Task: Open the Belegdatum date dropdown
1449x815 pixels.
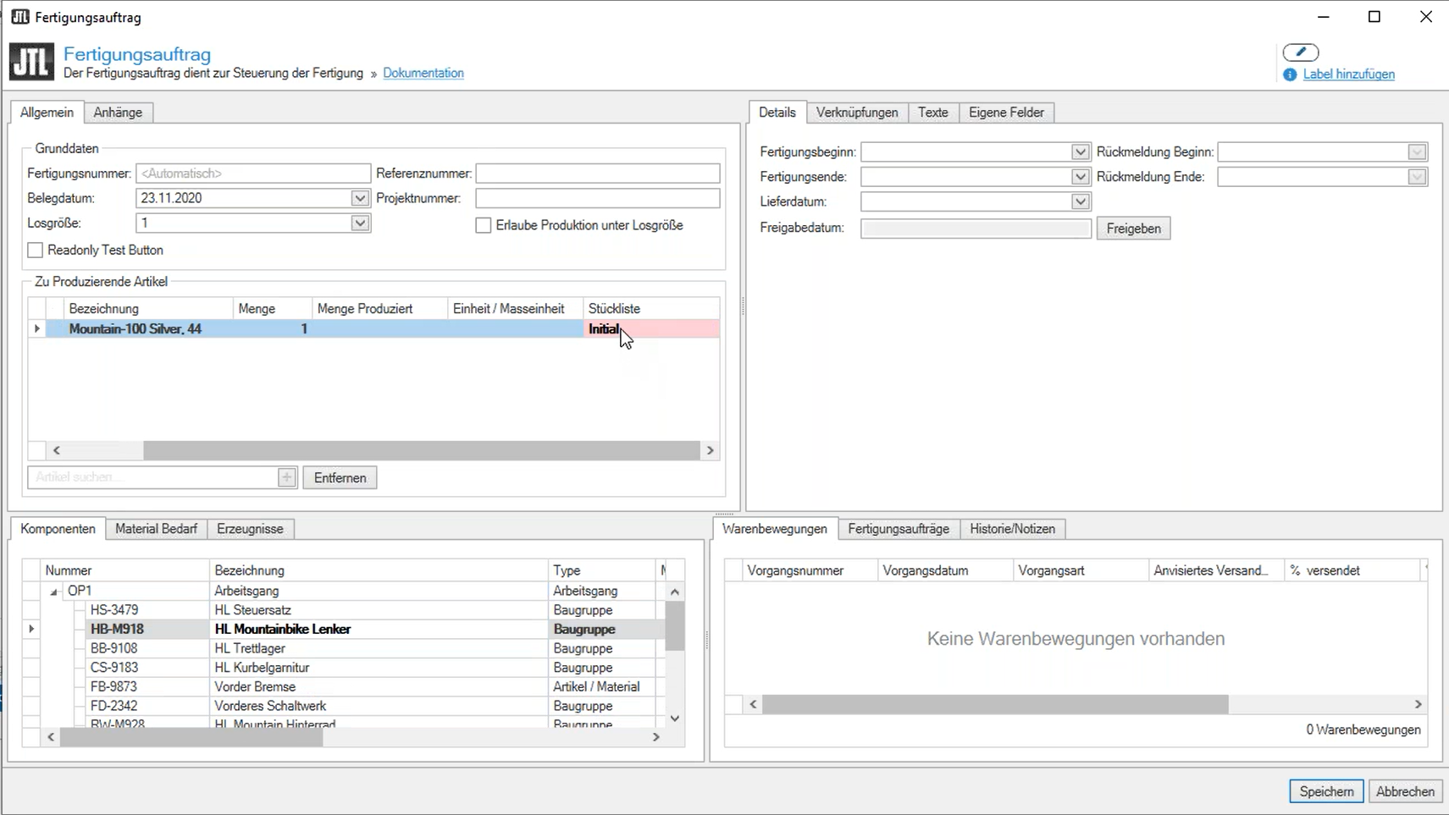Action: tap(360, 198)
